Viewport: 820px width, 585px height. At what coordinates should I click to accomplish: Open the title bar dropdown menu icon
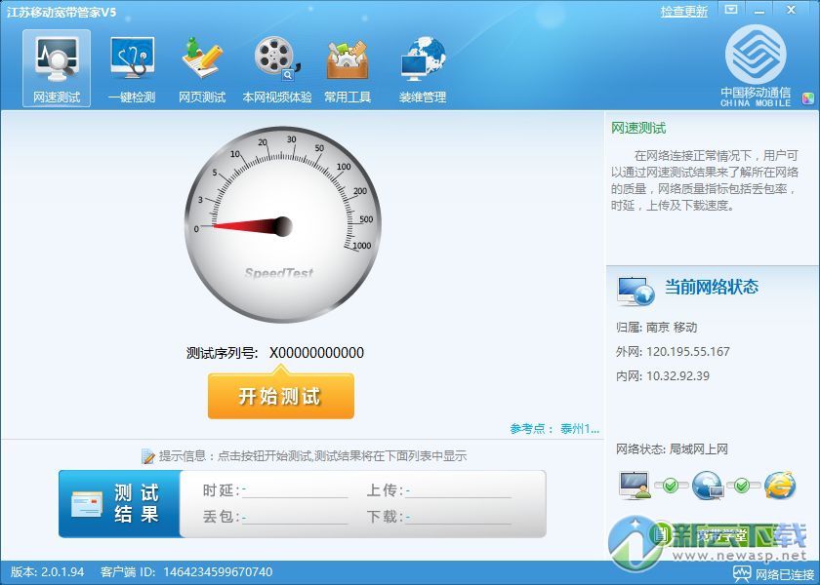click(731, 10)
